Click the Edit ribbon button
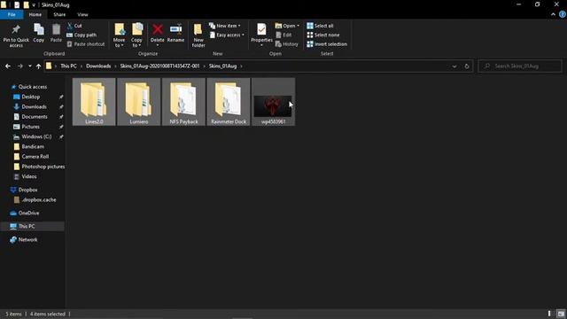 [283, 35]
